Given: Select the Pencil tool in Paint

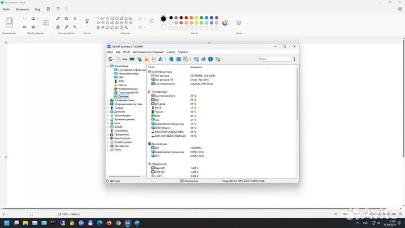Looking at the screenshot, I should [x=58, y=19].
